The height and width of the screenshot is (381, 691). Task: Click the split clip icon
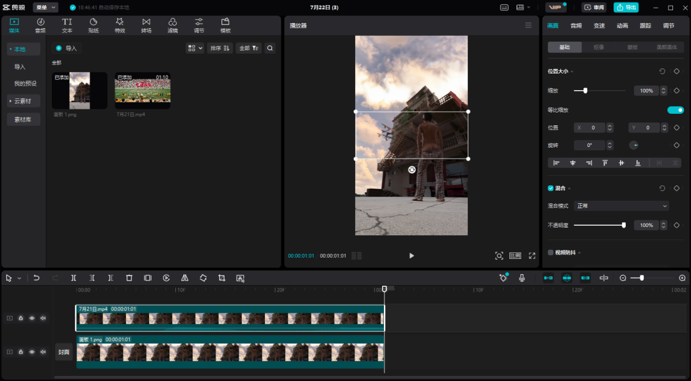(74, 278)
